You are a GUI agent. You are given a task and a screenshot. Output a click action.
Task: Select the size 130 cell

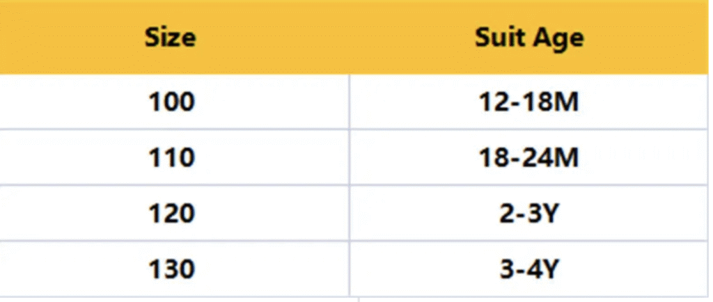(x=171, y=268)
